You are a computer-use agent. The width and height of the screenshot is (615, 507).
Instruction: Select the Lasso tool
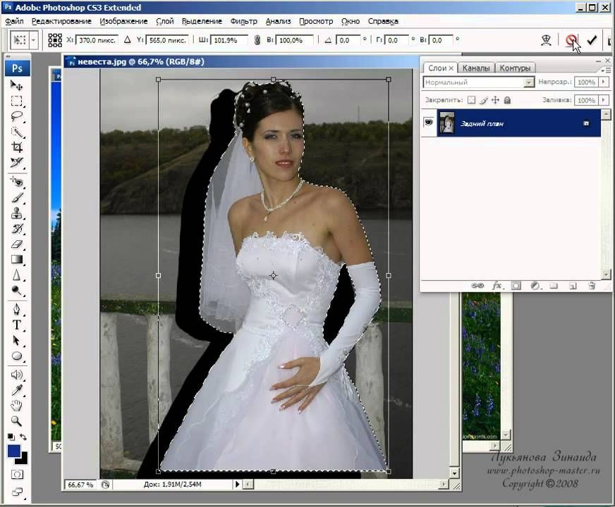pos(16,116)
